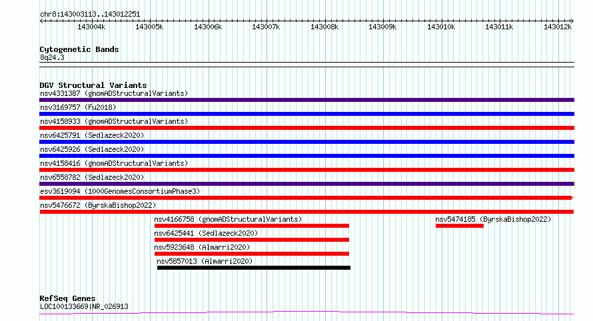Click the red nsv4166758 variant bar
The image size is (593, 321).
click(x=251, y=226)
